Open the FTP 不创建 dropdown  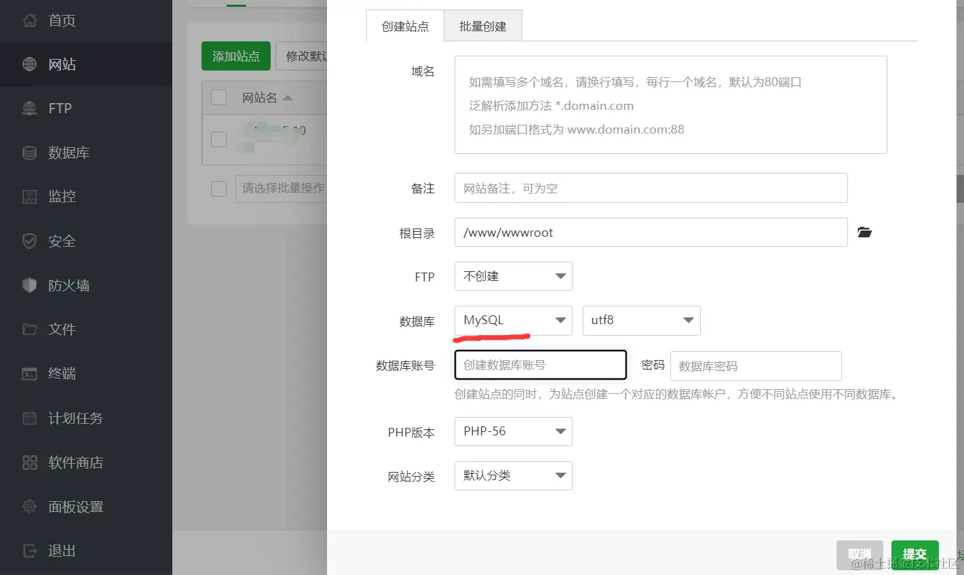(x=513, y=276)
